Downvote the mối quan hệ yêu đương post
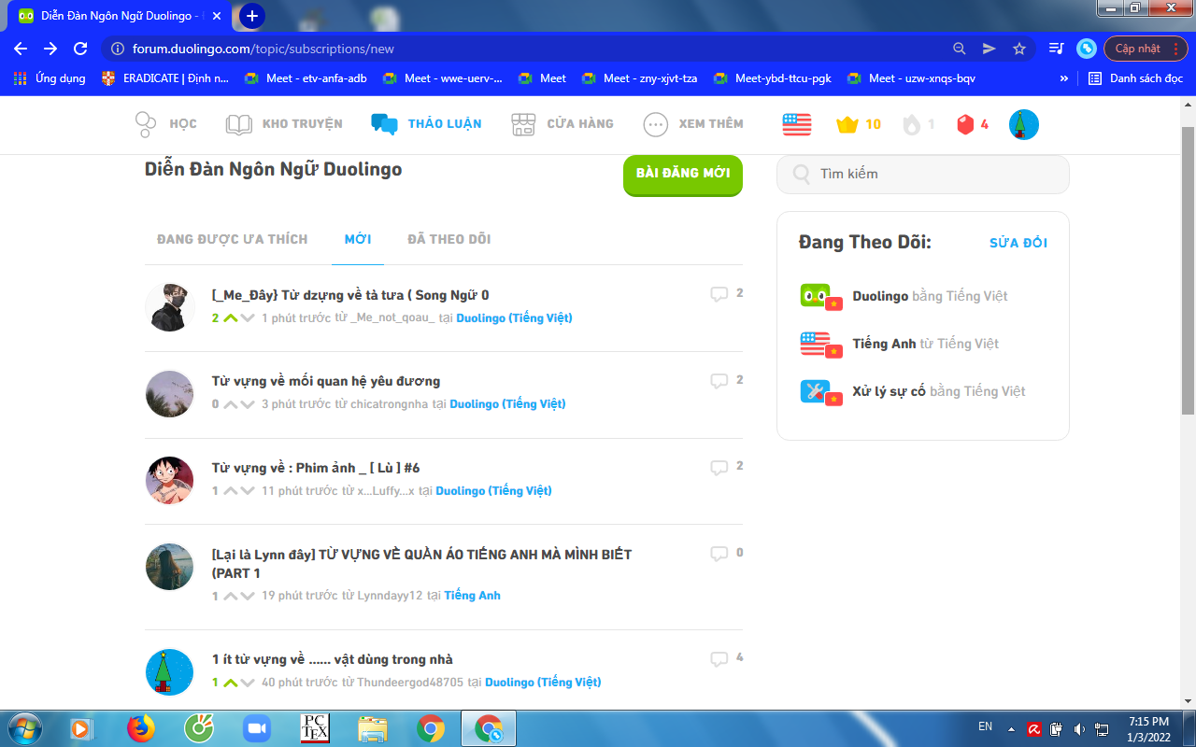This screenshot has width=1196, height=747. pyautogui.click(x=248, y=404)
